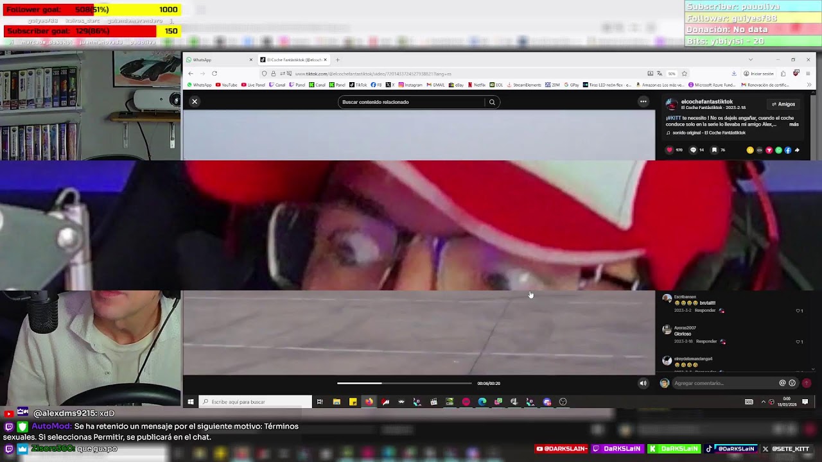
Task: Open the three-dot options menu on video
Action: click(643, 101)
